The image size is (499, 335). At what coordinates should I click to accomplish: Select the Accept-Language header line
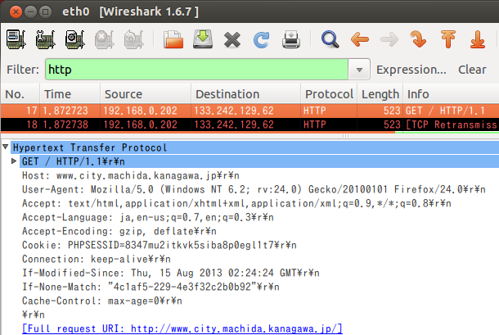tap(148, 217)
